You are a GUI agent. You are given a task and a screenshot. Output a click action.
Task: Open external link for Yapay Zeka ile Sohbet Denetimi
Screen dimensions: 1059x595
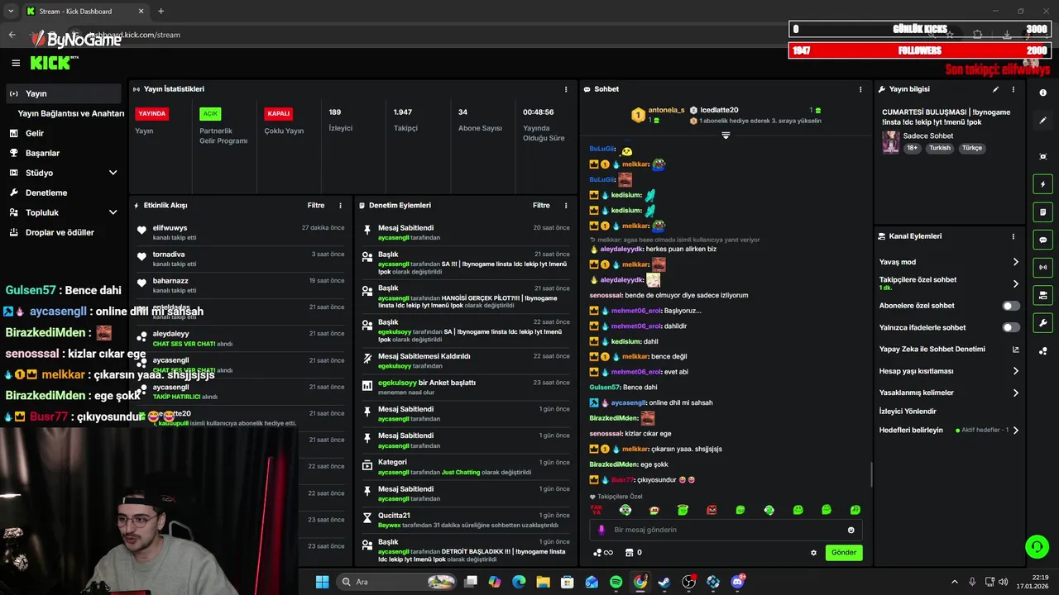click(1016, 350)
